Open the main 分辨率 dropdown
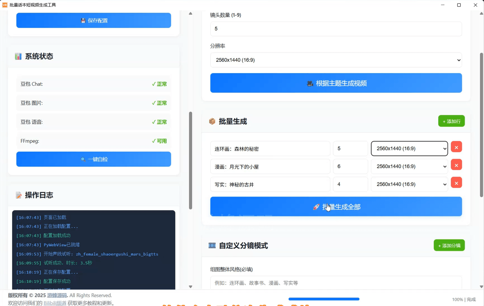 click(x=336, y=60)
